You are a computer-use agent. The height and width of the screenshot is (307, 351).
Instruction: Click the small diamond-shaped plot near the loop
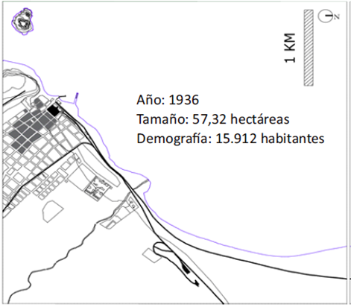[x=152, y=256]
